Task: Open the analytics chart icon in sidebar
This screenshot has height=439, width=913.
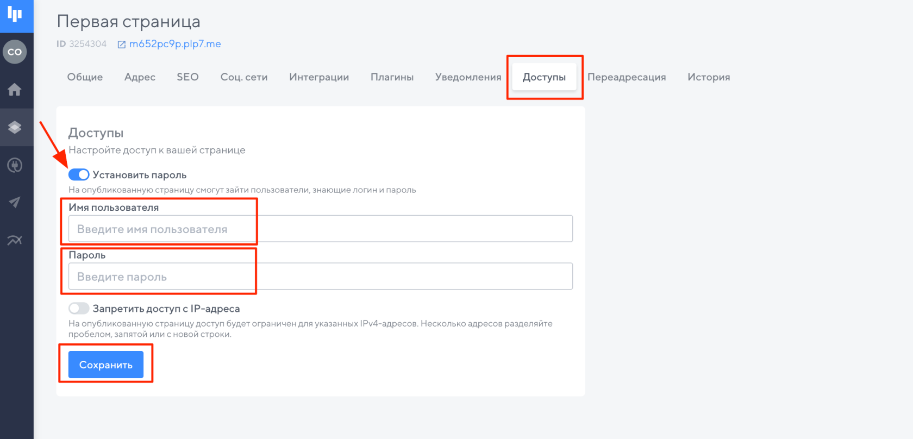Action: click(x=15, y=240)
